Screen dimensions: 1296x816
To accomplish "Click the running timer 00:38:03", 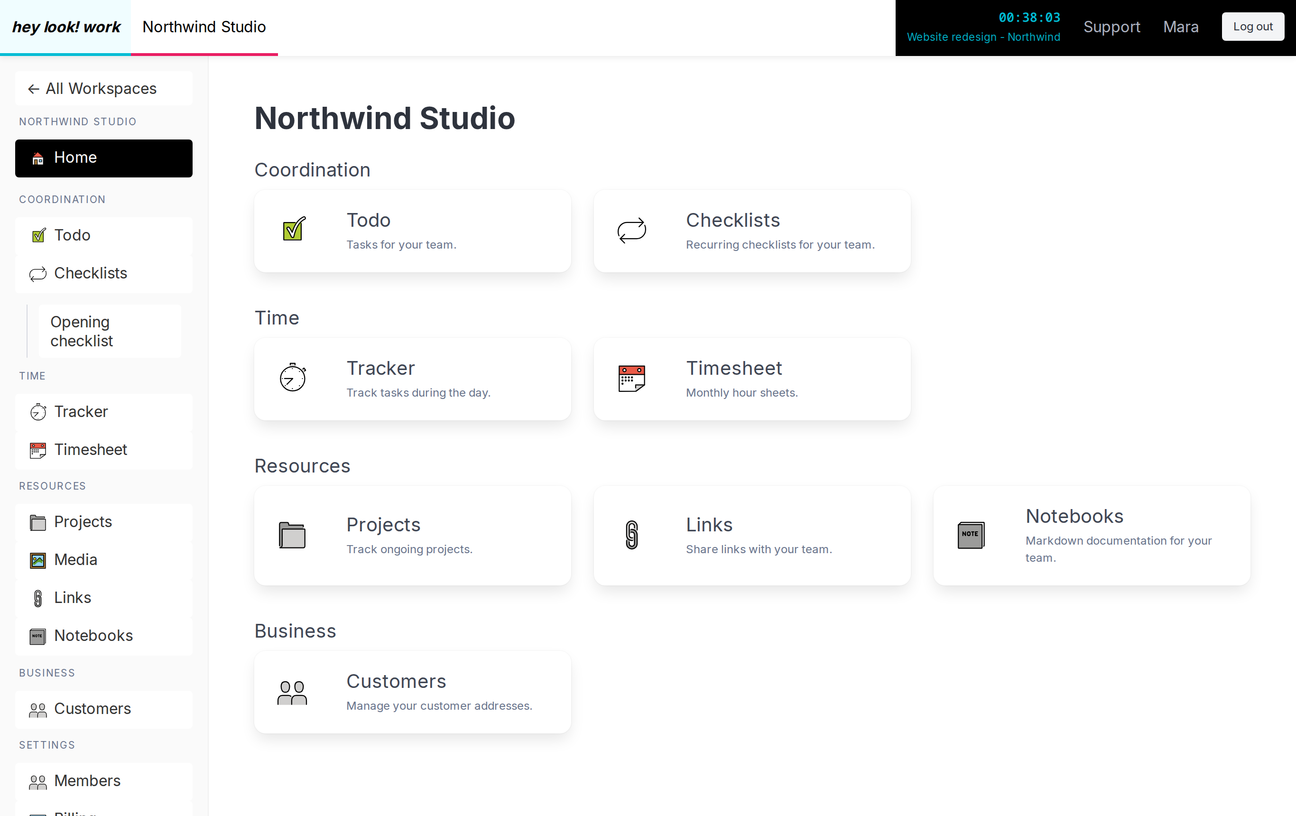I will [x=1029, y=18].
